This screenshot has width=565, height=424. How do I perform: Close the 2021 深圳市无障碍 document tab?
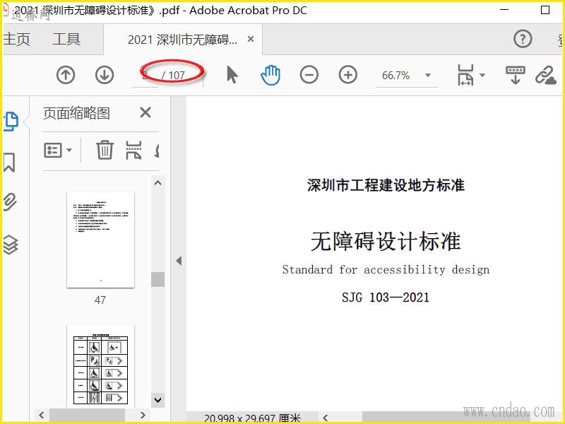click(x=251, y=39)
